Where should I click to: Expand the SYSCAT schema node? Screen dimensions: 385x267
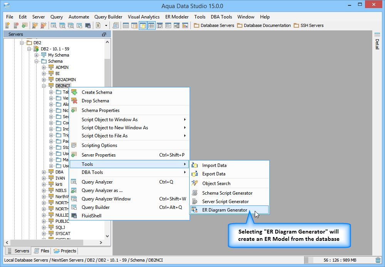coord(44,234)
